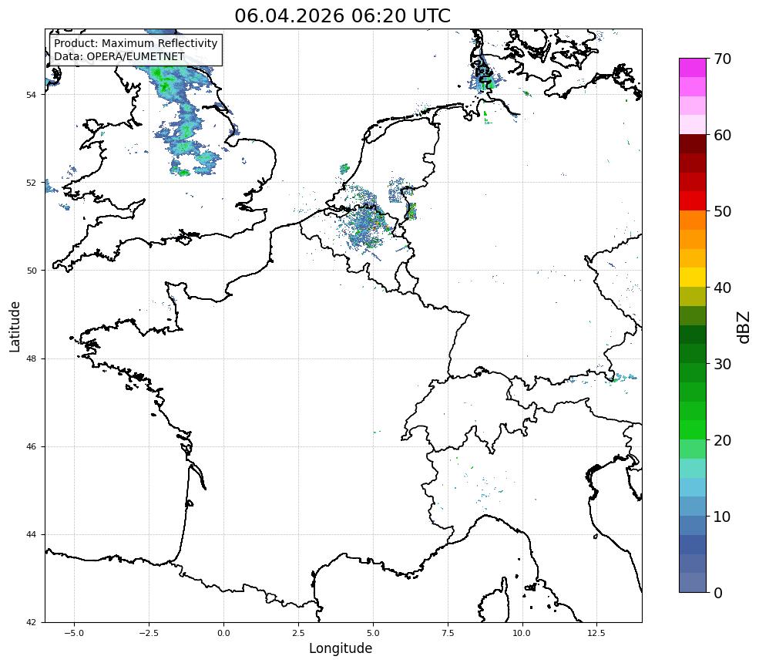
Task: Click the longitude tick label 10.0
Action: tap(522, 633)
